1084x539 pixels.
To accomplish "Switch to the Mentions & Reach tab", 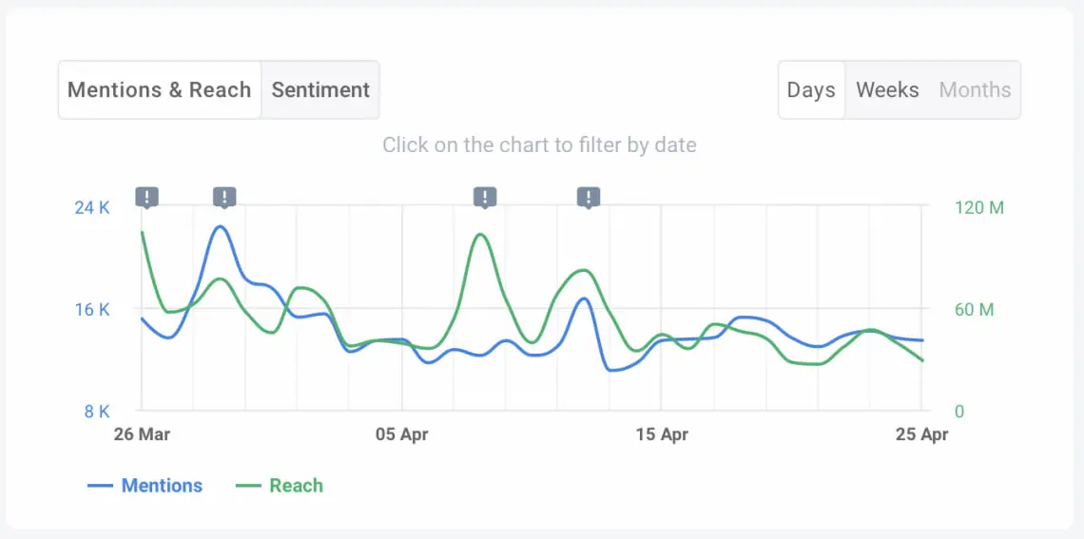I will [160, 90].
